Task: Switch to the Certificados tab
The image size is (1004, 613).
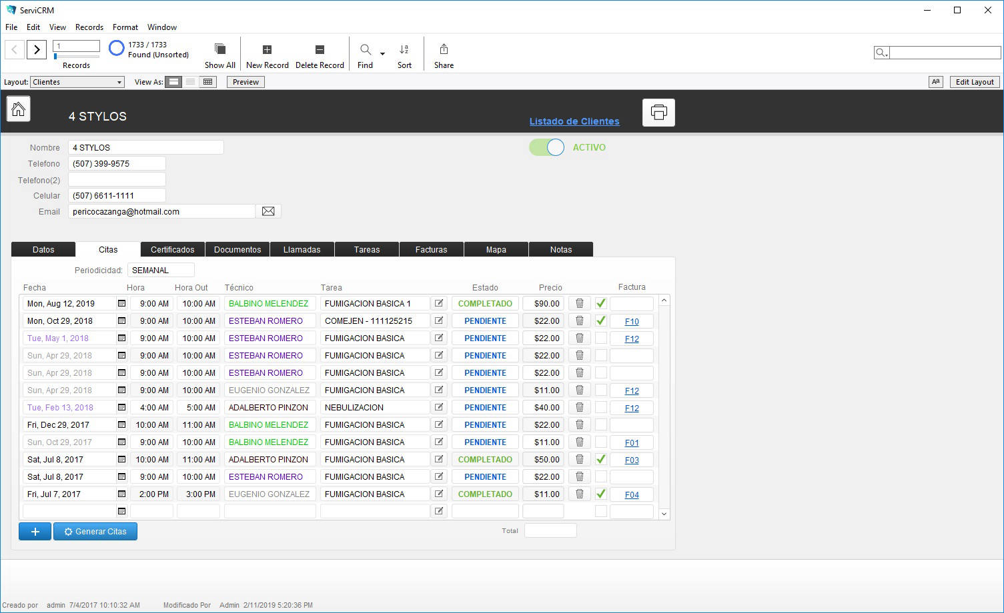Action: pos(173,249)
